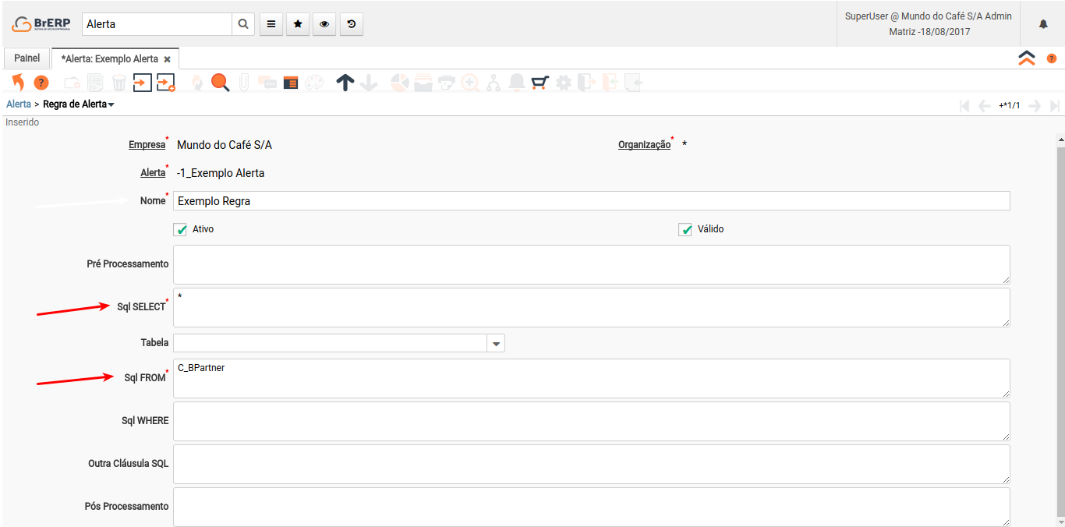Click the attachment paperclip icon
This screenshot has height=527, width=1065.
[244, 82]
